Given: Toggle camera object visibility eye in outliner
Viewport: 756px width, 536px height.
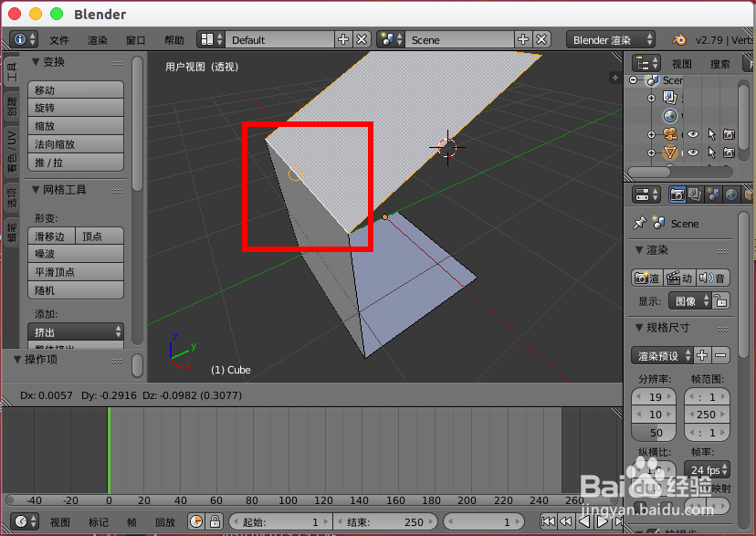Looking at the screenshot, I should 694,134.
